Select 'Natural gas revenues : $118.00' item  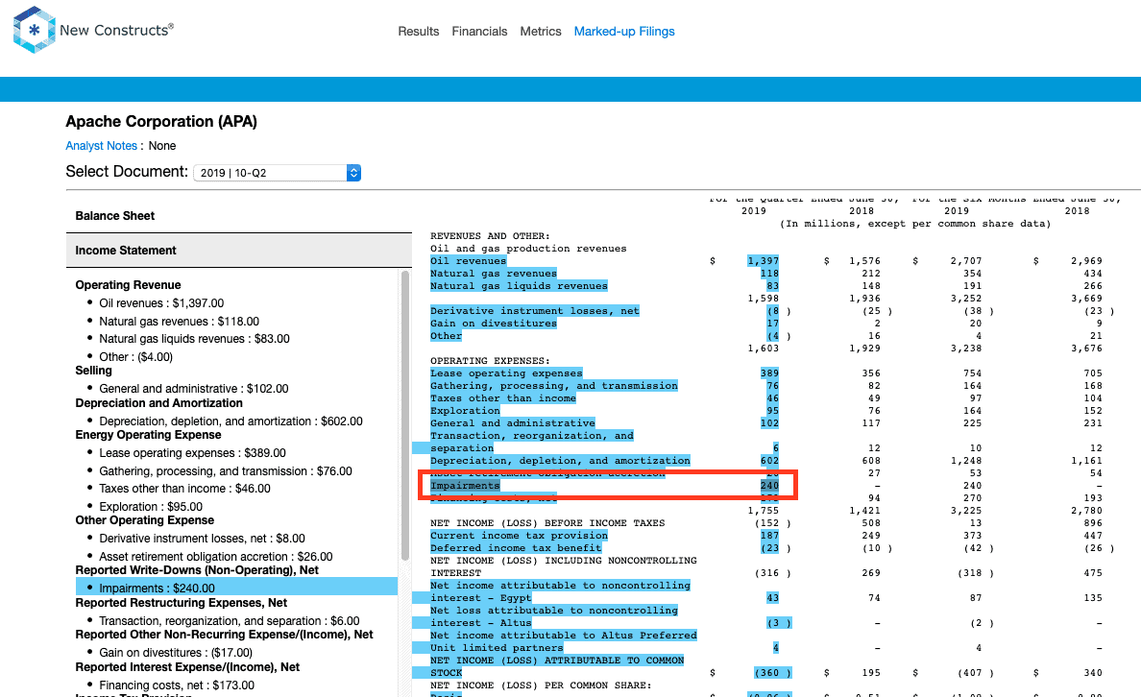(179, 322)
